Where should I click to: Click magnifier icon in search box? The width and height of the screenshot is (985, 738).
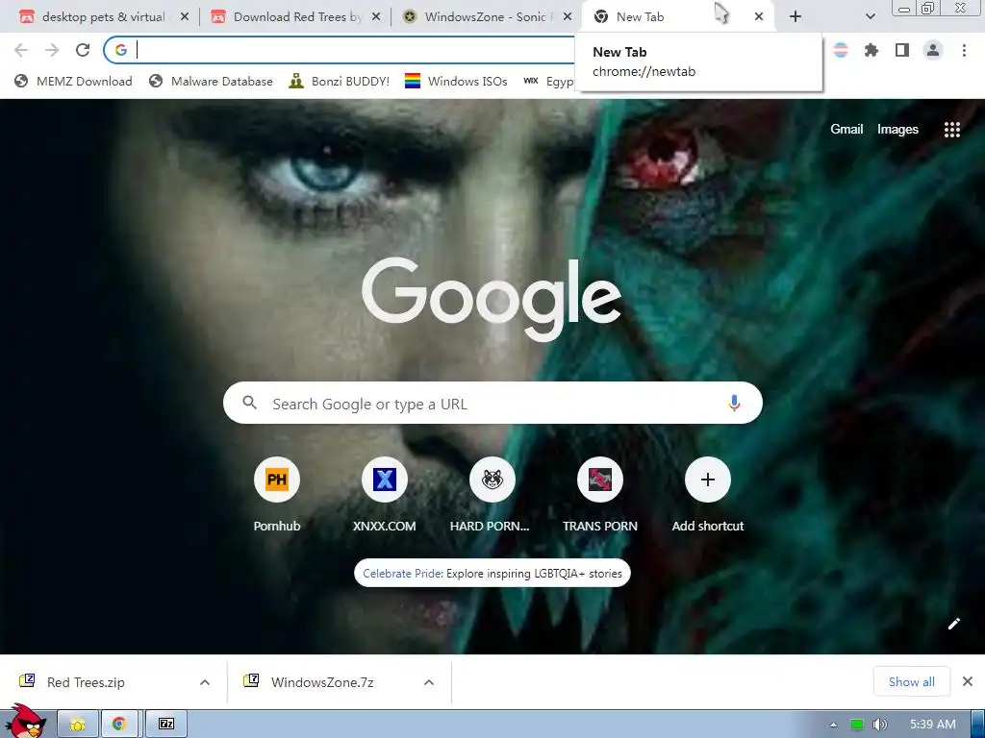[250, 403]
